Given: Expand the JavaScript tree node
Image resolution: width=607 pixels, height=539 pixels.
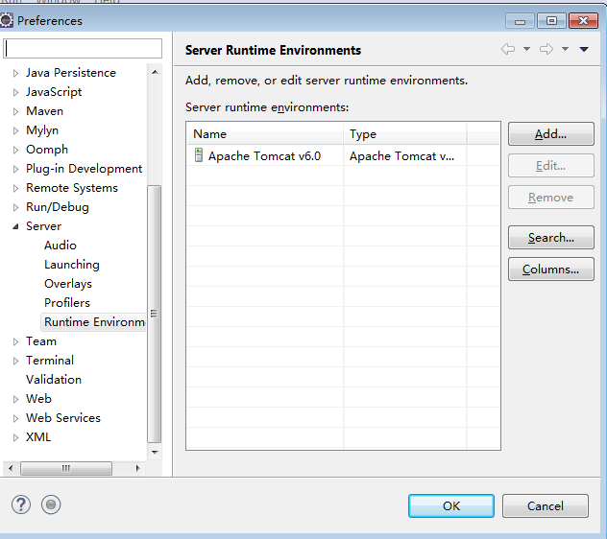Looking at the screenshot, I should pyautogui.click(x=15, y=92).
